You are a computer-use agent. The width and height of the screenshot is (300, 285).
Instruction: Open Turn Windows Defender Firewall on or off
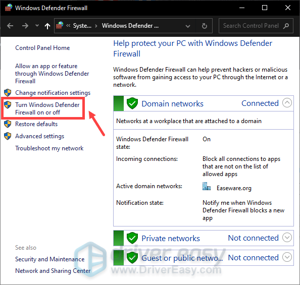point(47,108)
